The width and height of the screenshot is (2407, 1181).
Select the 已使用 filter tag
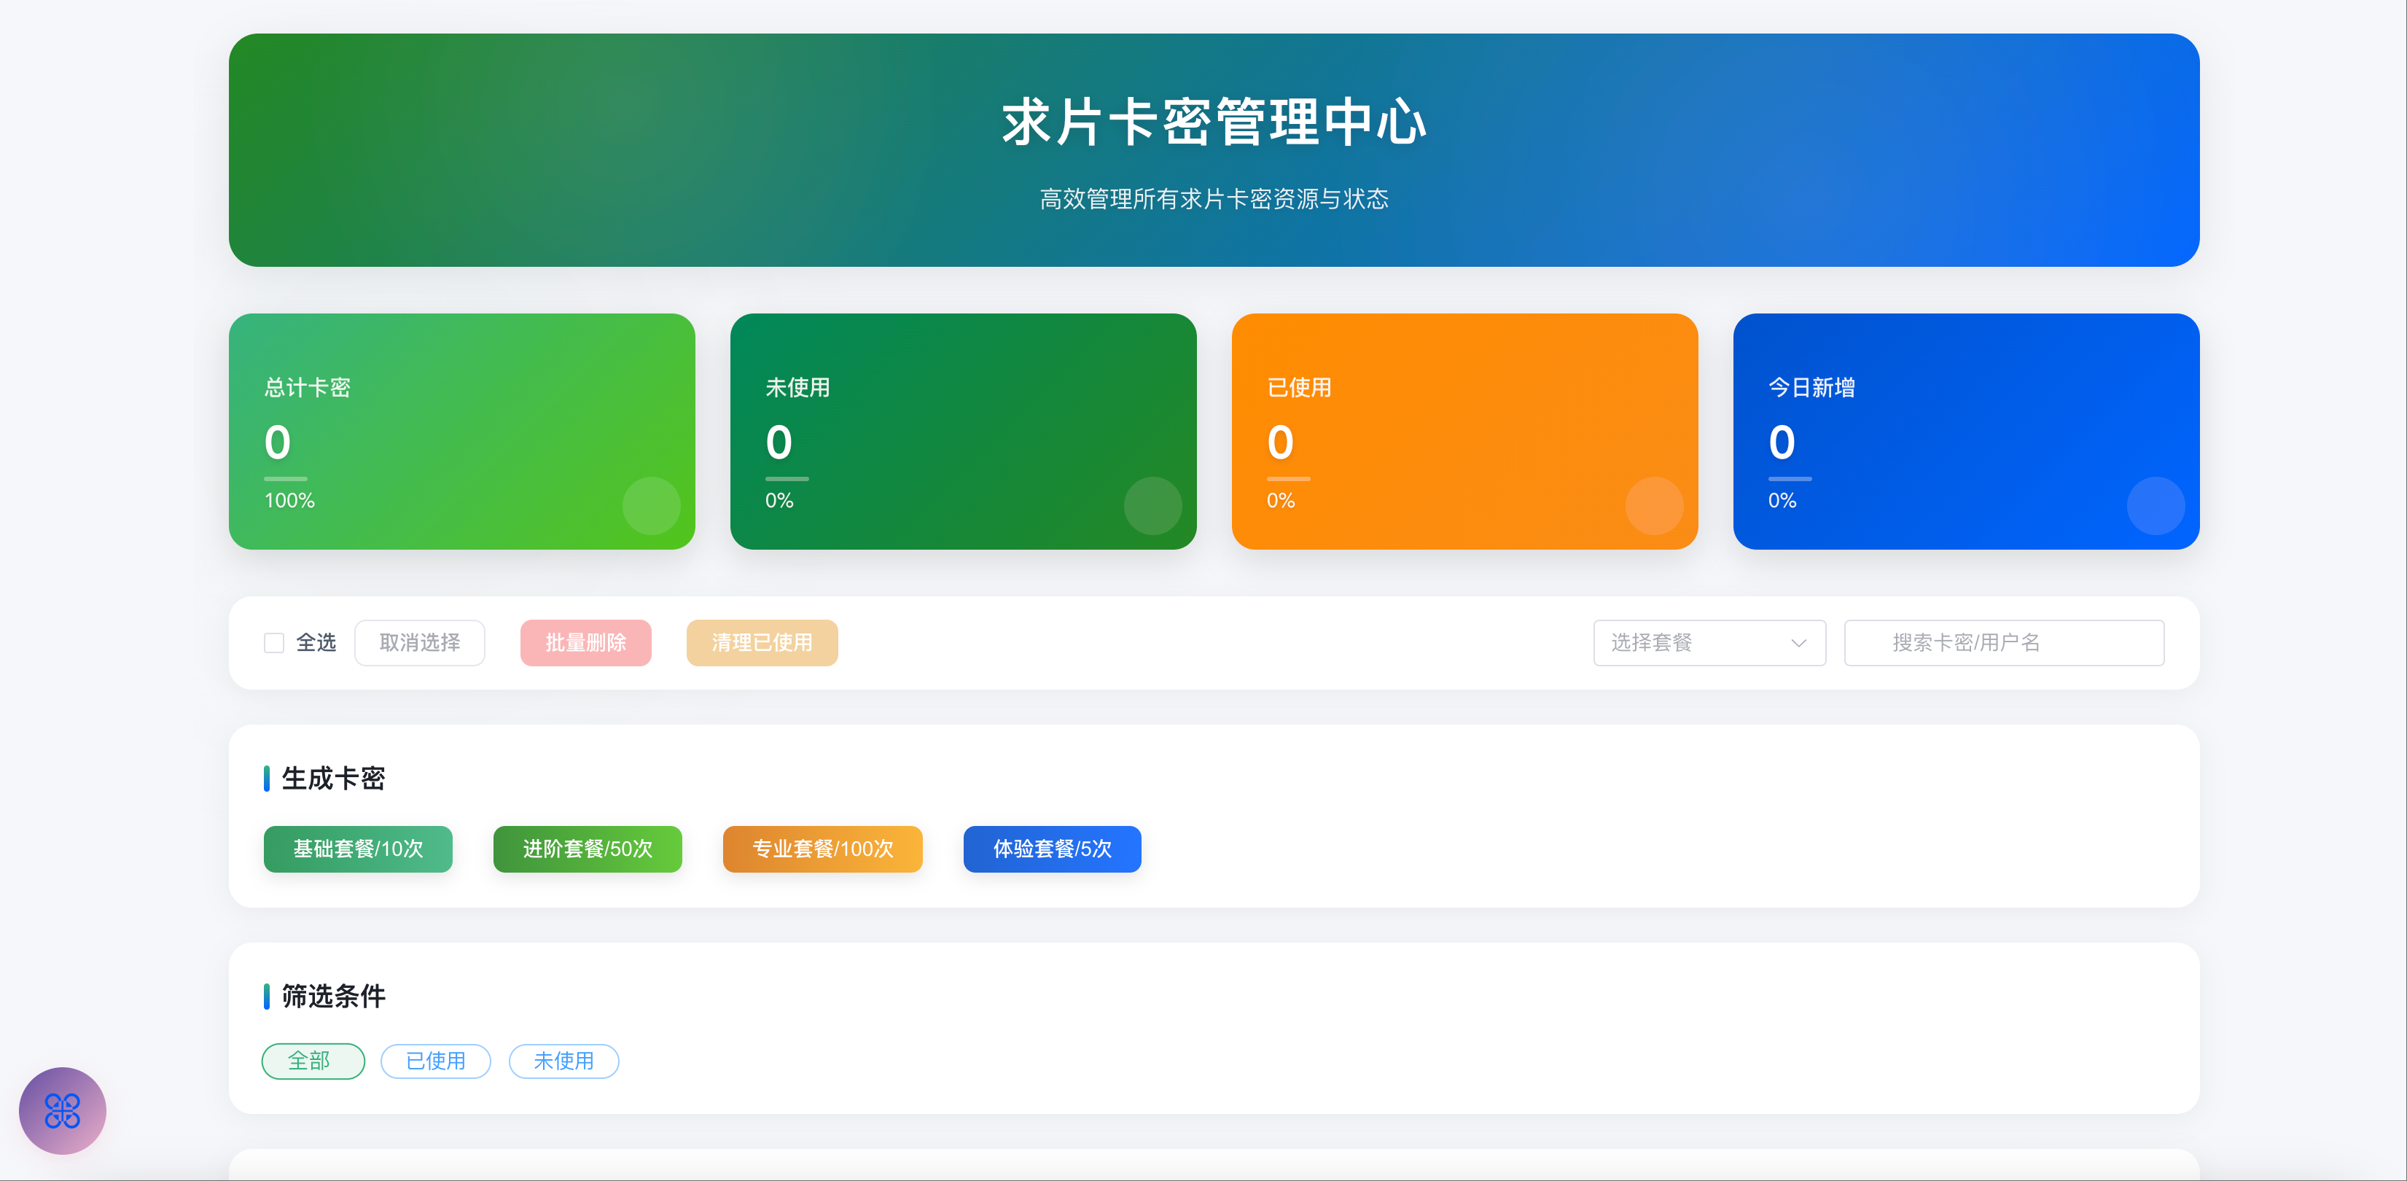(x=435, y=1061)
